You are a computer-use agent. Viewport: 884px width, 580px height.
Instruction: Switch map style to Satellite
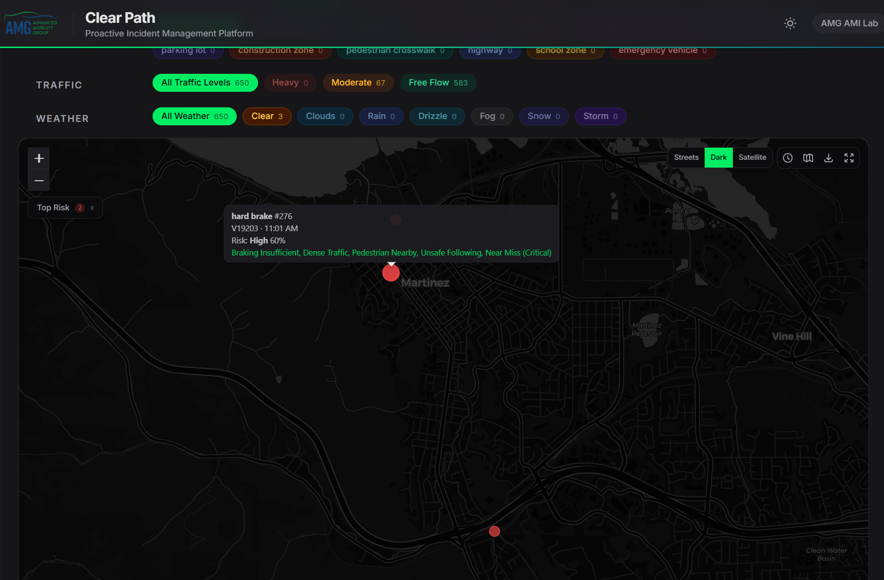752,157
